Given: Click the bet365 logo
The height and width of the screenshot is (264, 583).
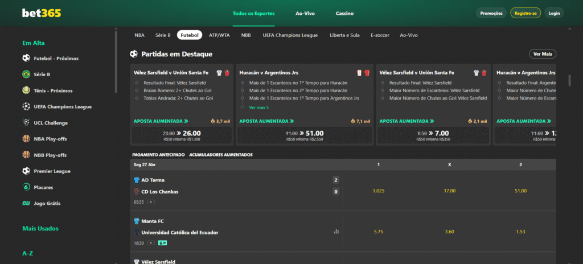Looking at the screenshot, I should click(42, 13).
